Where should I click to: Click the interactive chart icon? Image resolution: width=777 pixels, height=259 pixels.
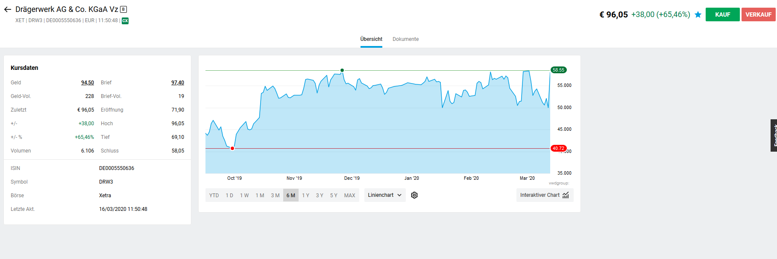coord(566,195)
